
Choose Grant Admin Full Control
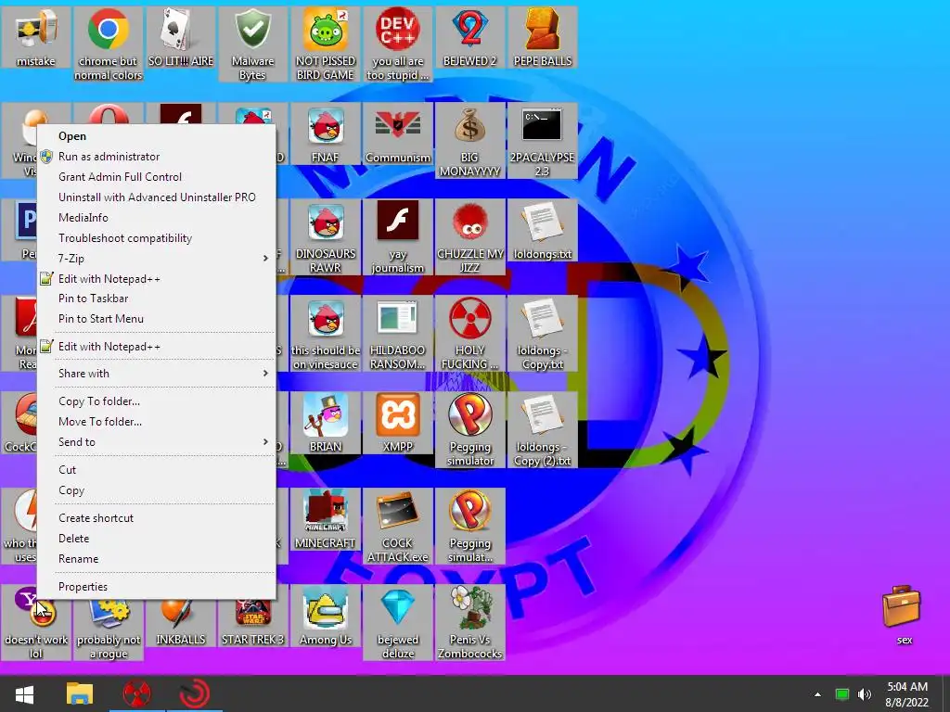coord(156,177)
